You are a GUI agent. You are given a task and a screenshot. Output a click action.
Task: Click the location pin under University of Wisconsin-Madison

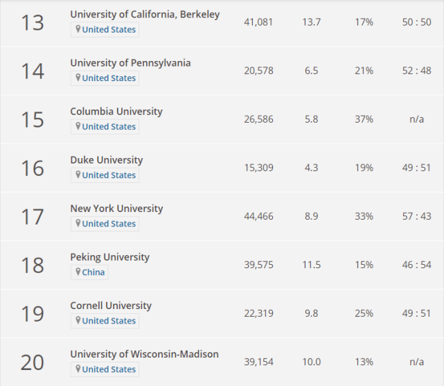(78, 369)
